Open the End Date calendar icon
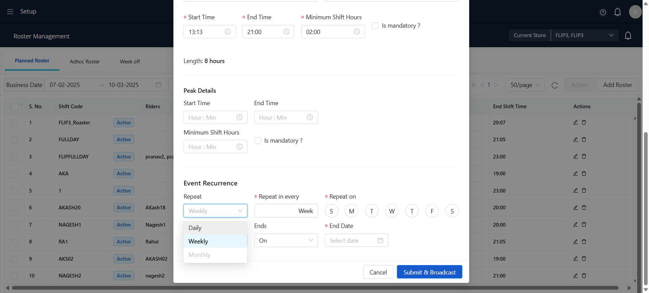The image size is (649, 293). 381,240
